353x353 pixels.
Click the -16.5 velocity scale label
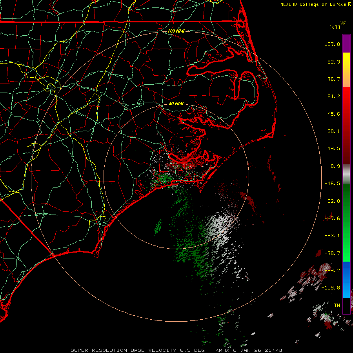[332, 184]
